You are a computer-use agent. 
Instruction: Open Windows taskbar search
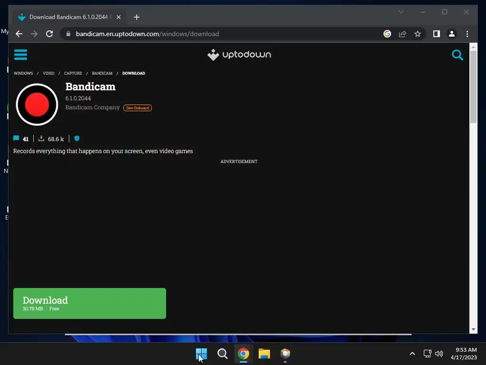coord(222,354)
